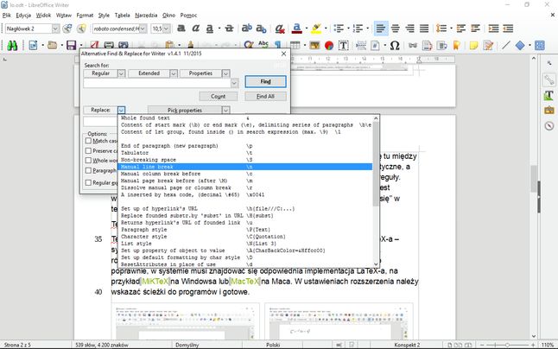Expand the Extended dropdown arrow

point(174,73)
